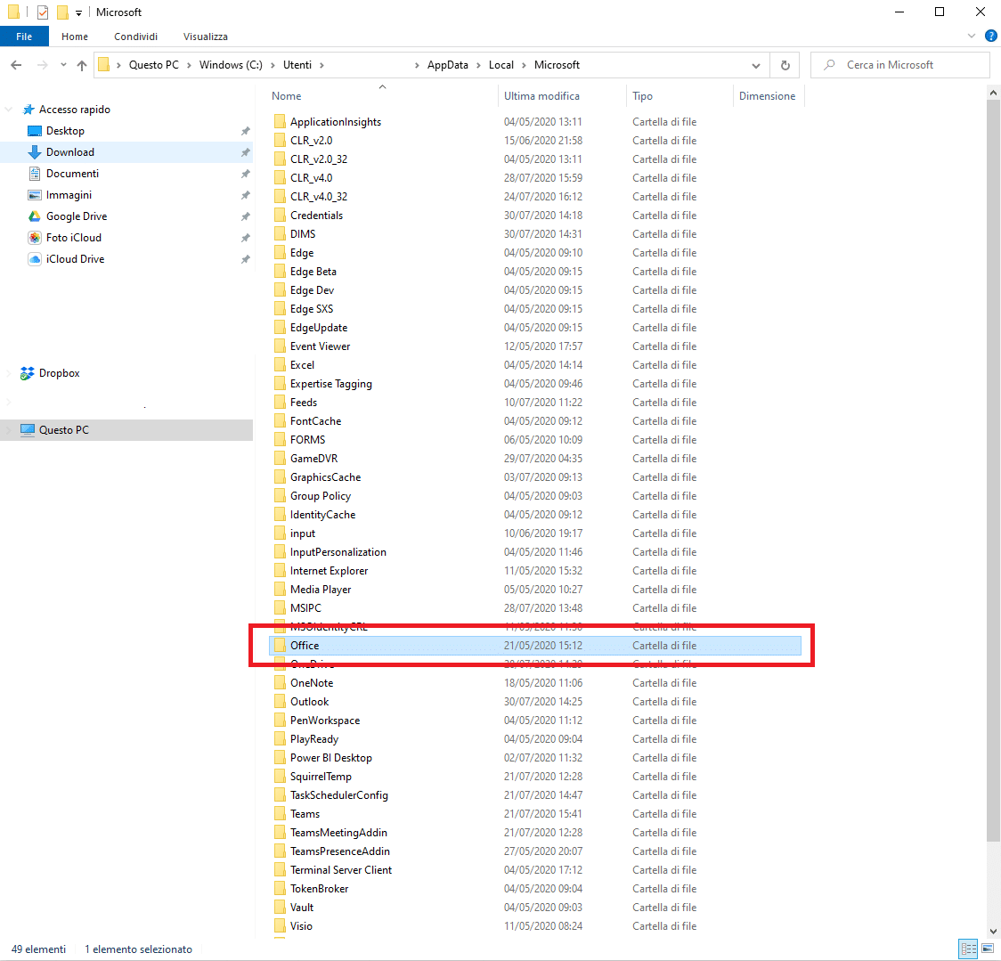Select the PenWorkspace folder
The image size is (1001, 961).
(x=325, y=721)
